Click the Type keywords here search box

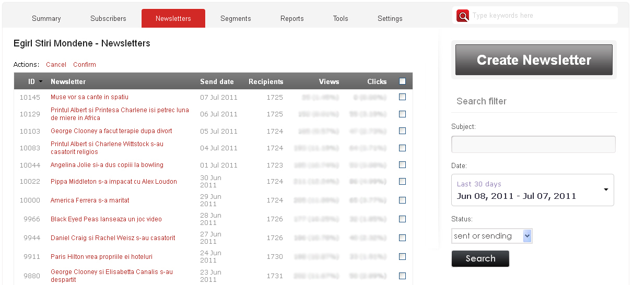coord(543,16)
